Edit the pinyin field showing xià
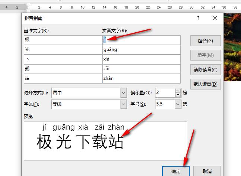Screen dimensions: 241x176 [141, 59]
